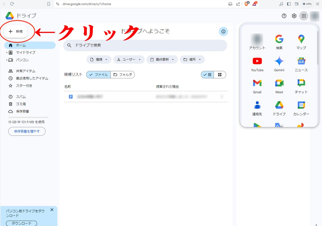Screen dimensions: 322x226
Task: Click the ダウンロード button in the banner
Action: pyautogui.click(x=21, y=223)
